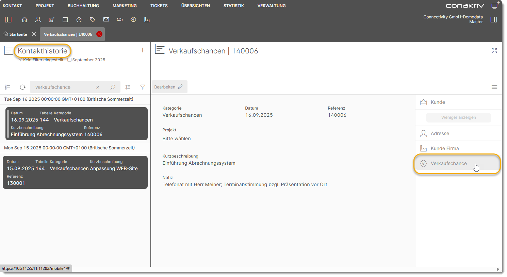Refresh the Kontakthistorie list
This screenshot has width=507, height=277.
(x=22, y=87)
